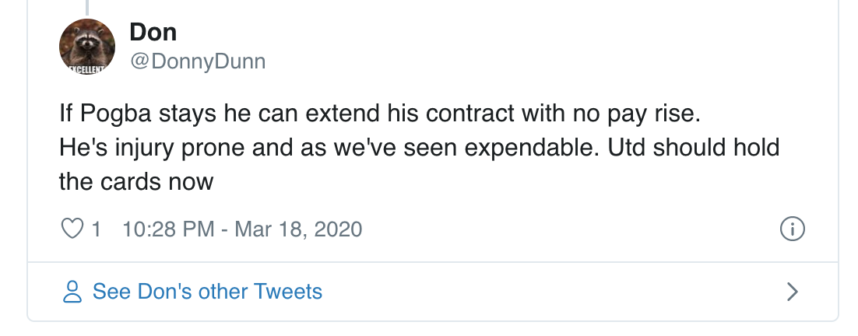Click the tweet's first line about Pogba

pyautogui.click(x=381, y=114)
